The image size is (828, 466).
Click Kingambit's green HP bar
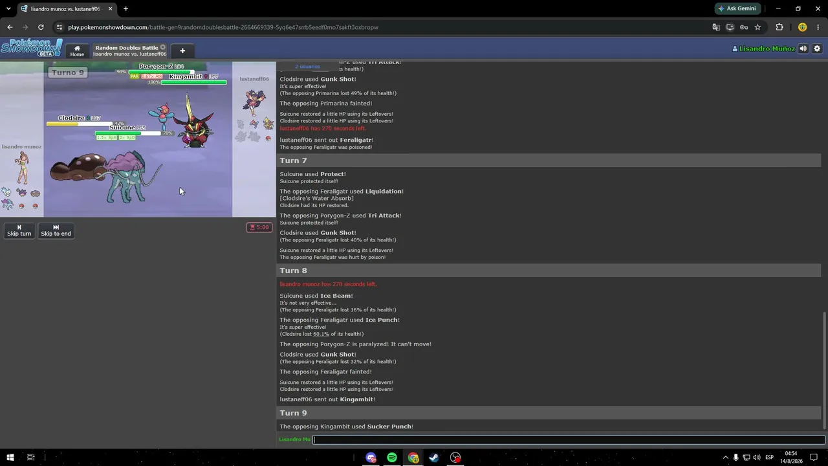[193, 82]
